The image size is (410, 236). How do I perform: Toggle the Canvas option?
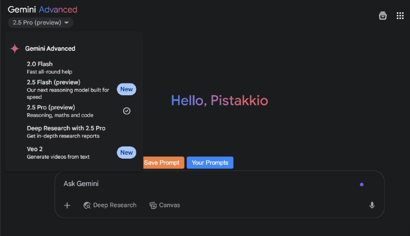(x=165, y=205)
